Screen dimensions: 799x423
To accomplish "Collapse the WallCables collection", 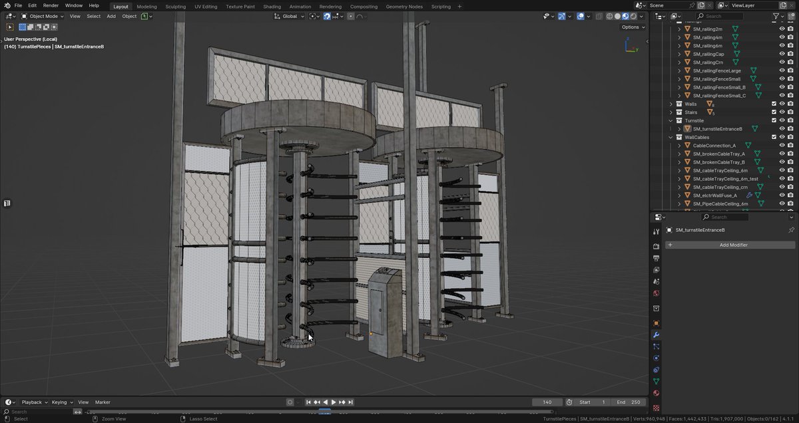I will pos(671,137).
